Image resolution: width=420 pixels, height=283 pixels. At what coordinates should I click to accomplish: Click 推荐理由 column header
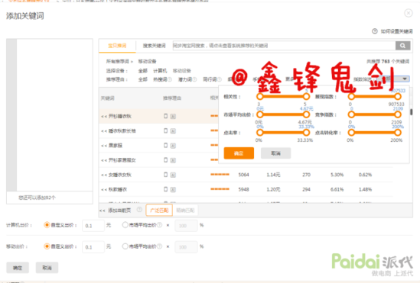point(172,98)
